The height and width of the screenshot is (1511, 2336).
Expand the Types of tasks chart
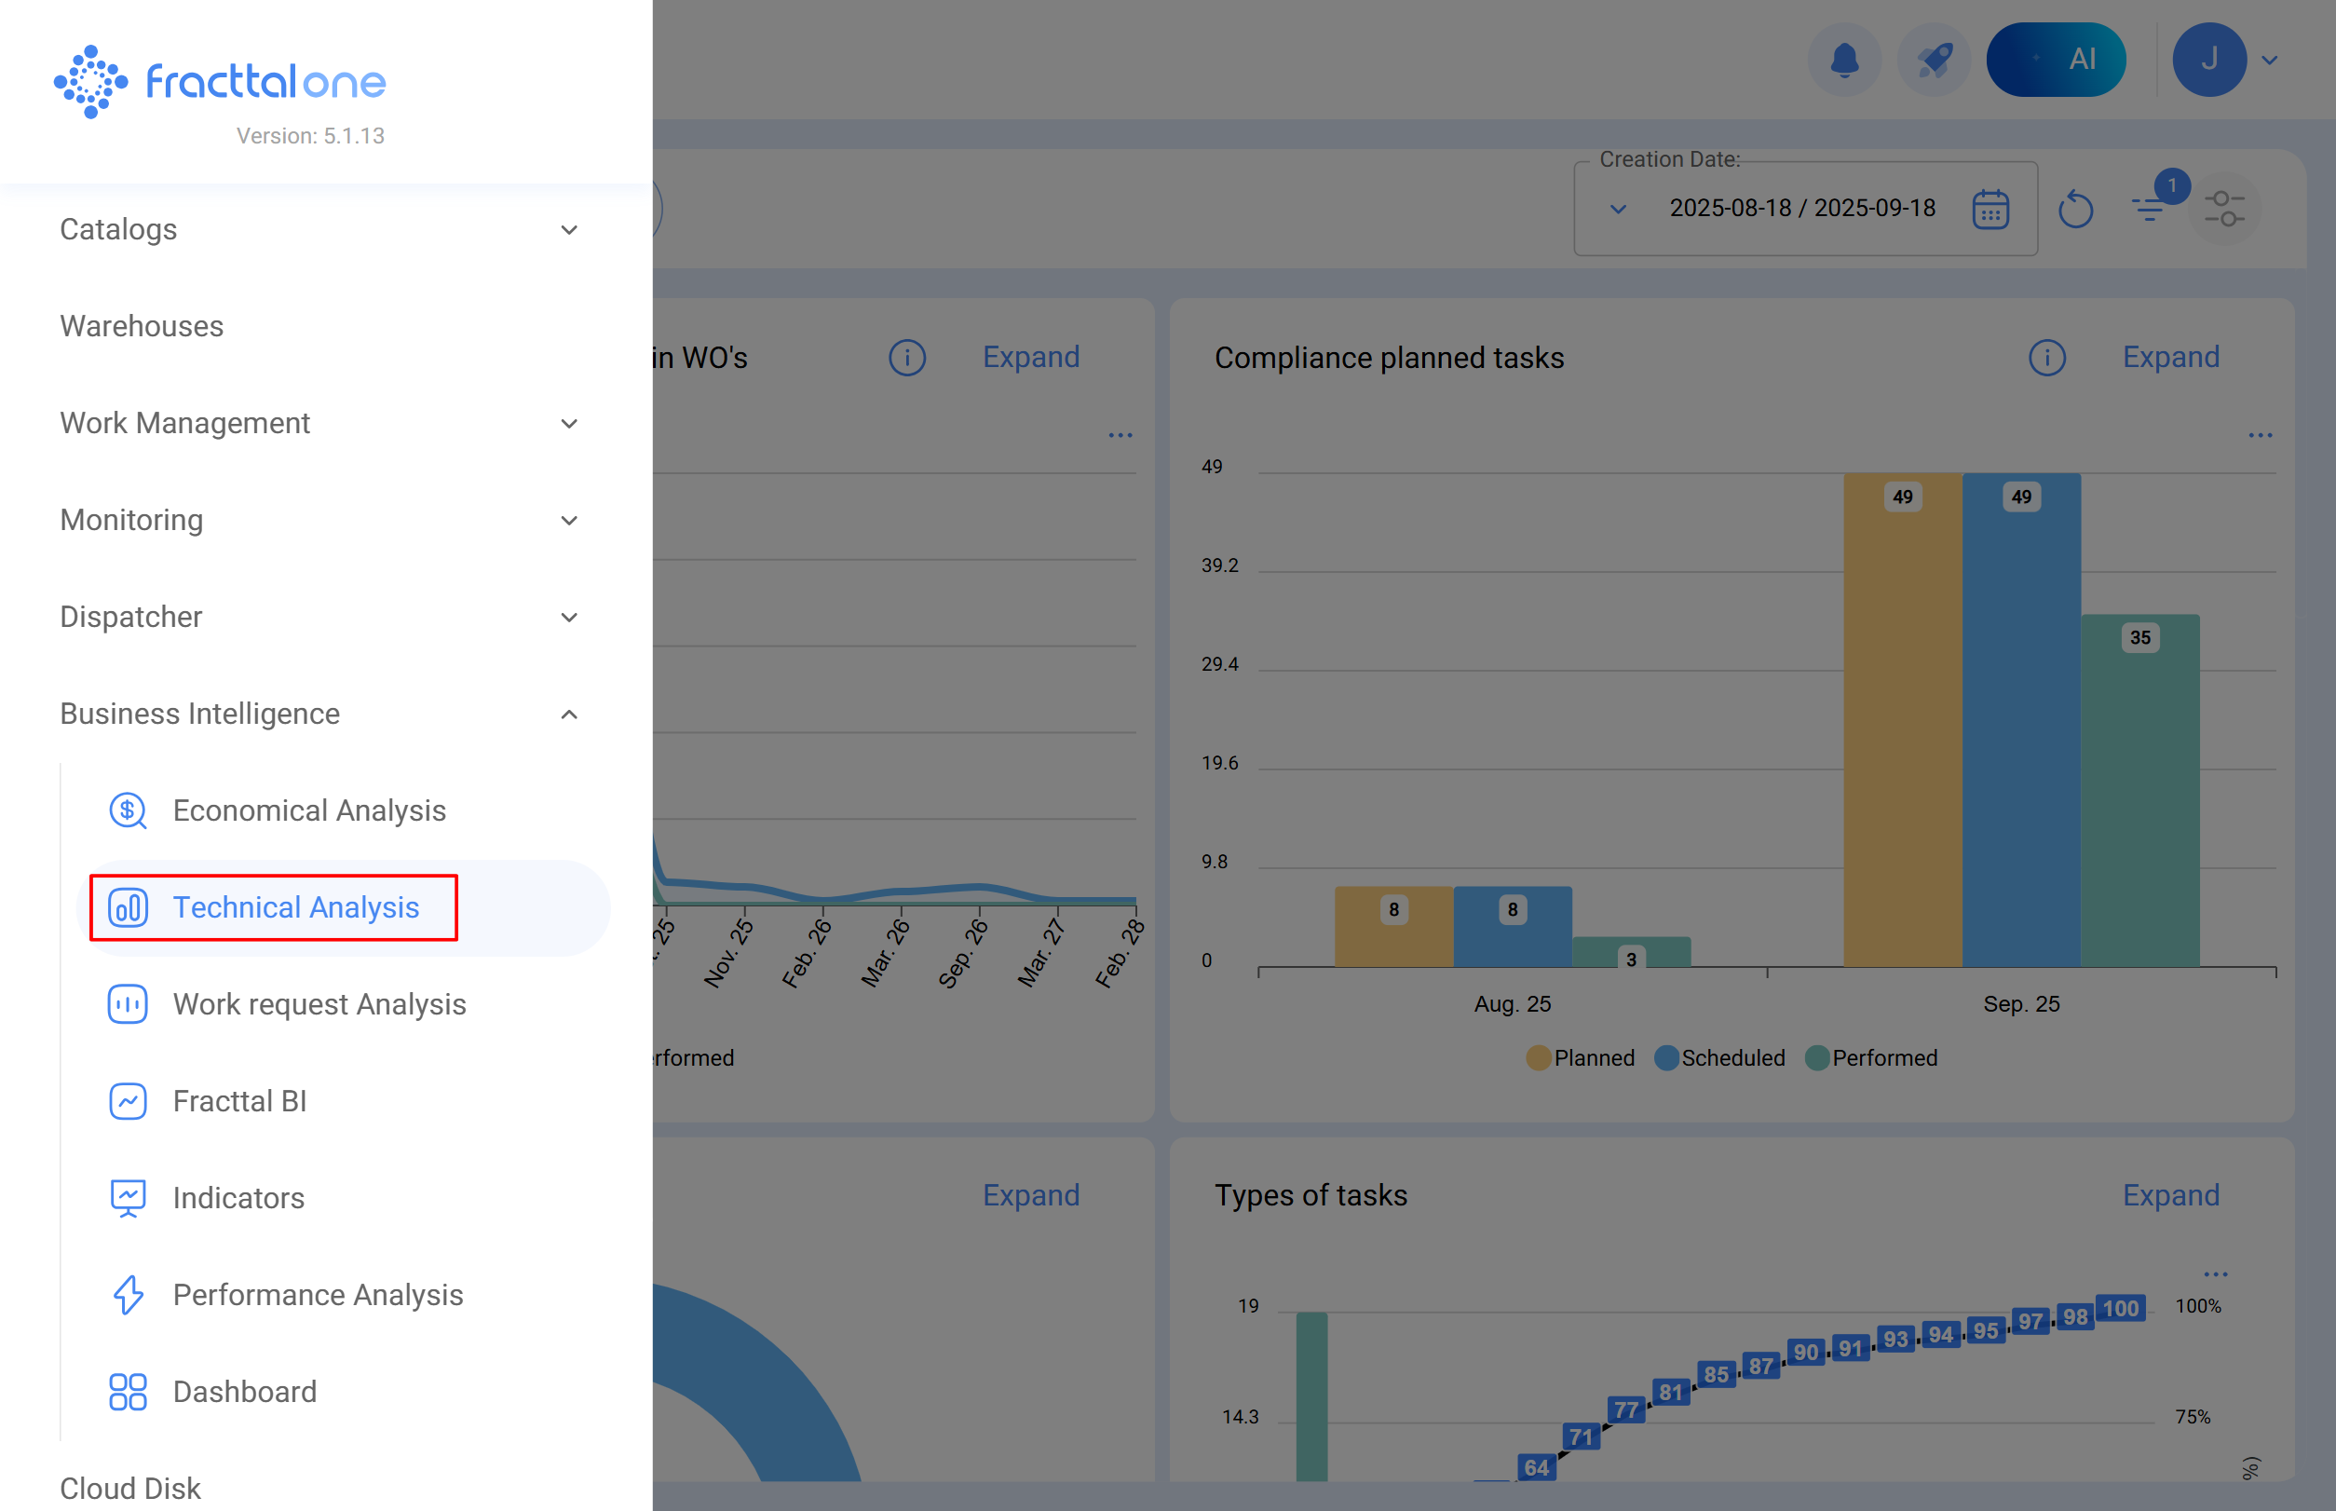point(2170,1195)
